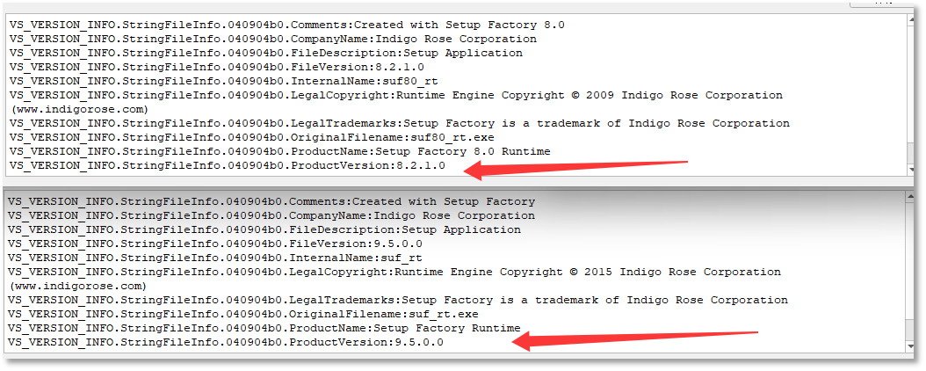
Task: Click the top pane LegalTrademarks line
Action: (x=400, y=123)
